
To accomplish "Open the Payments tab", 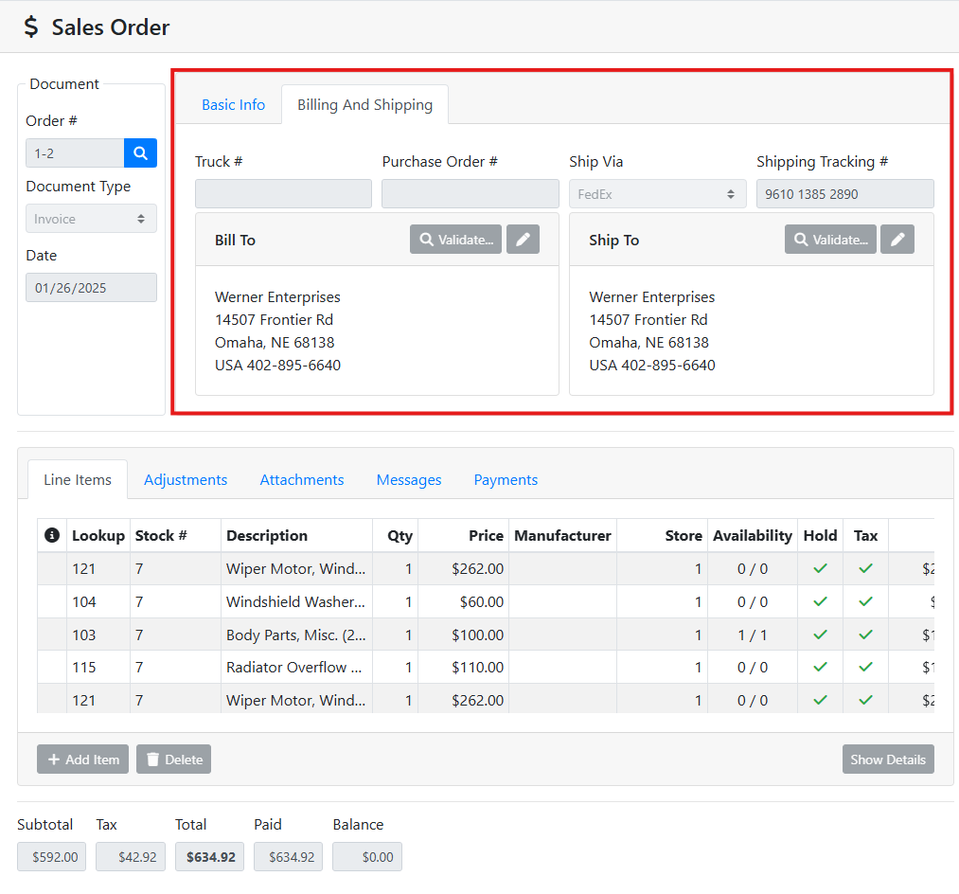I will (506, 480).
